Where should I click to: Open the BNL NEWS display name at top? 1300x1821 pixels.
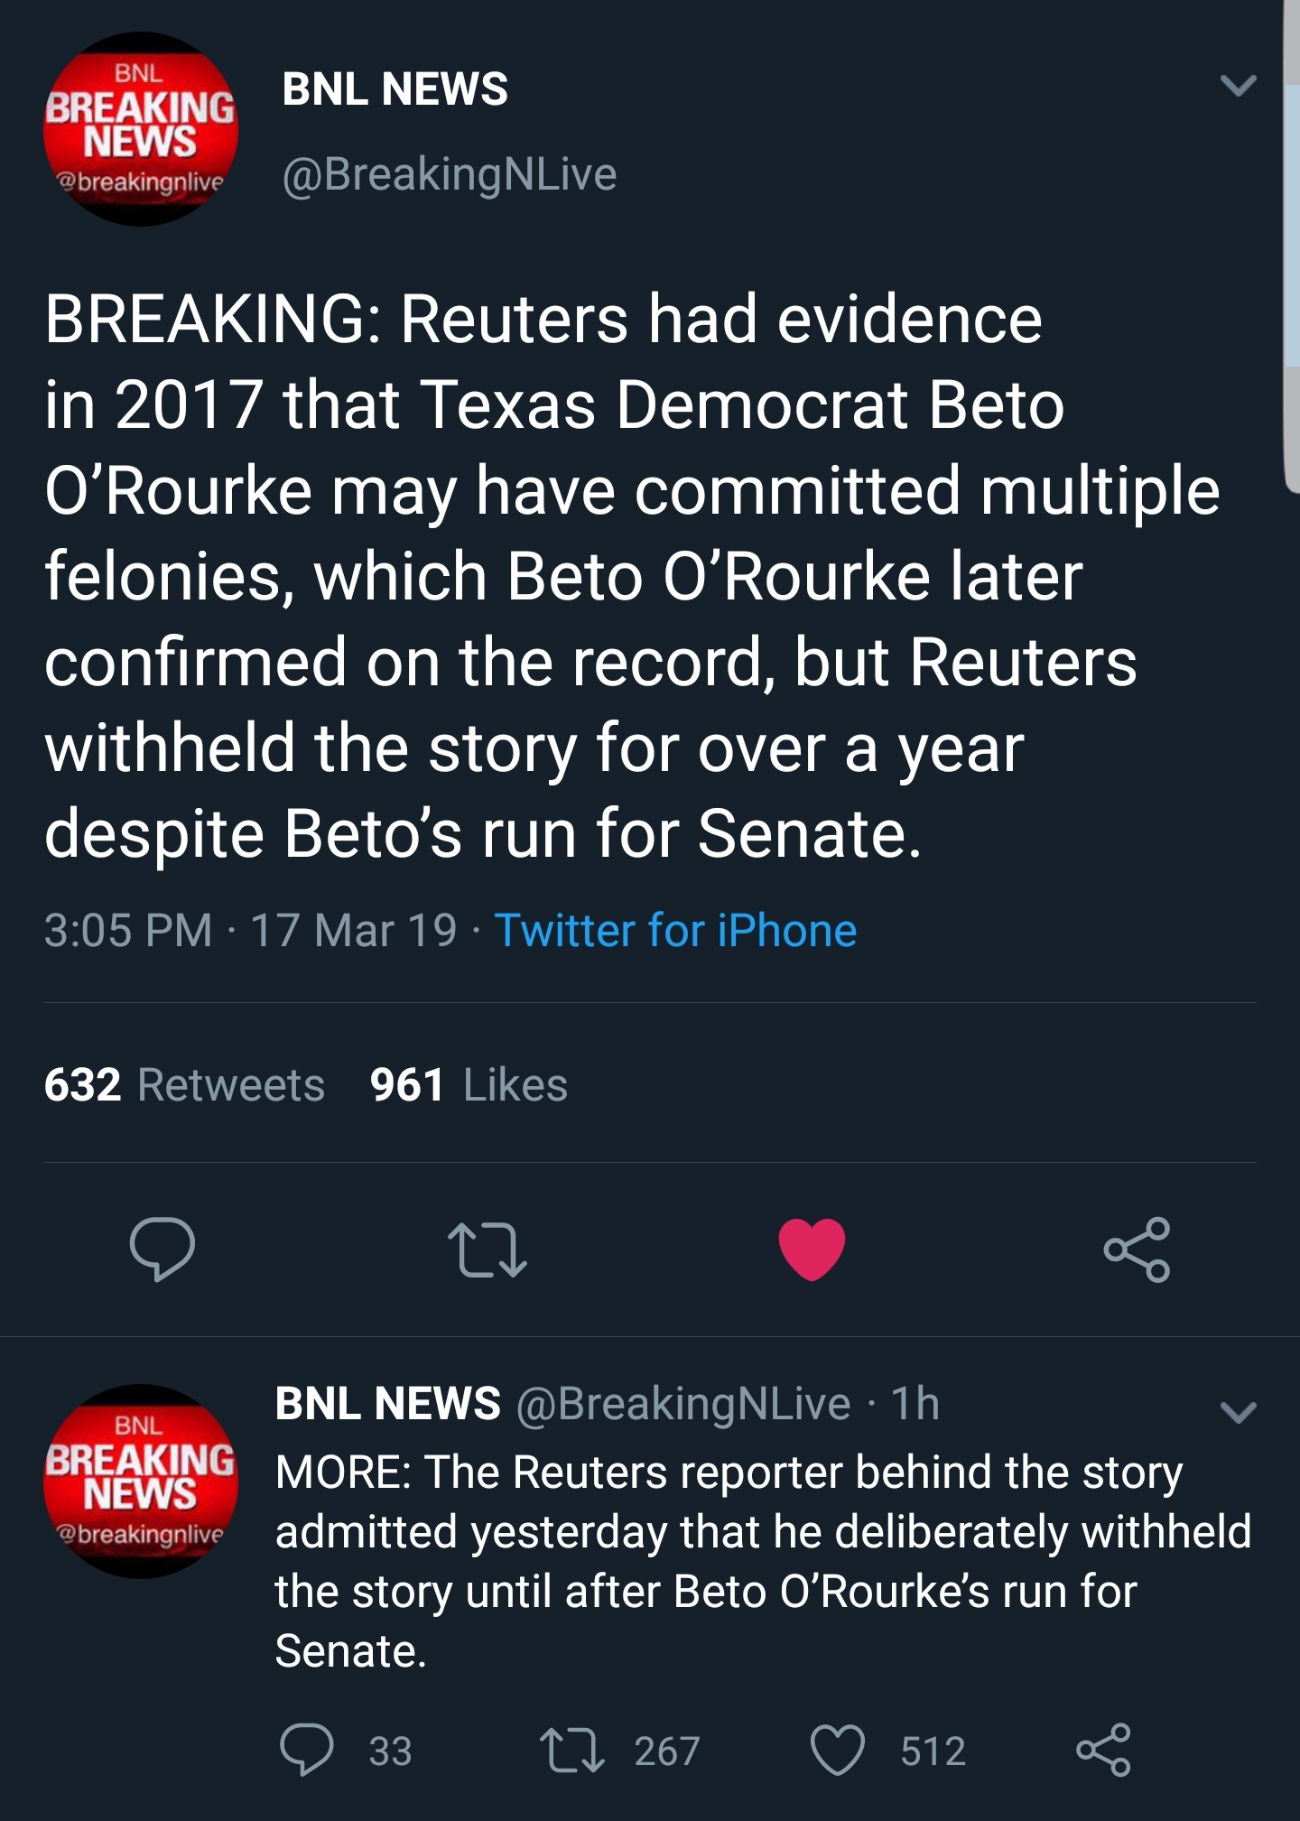coord(395,88)
